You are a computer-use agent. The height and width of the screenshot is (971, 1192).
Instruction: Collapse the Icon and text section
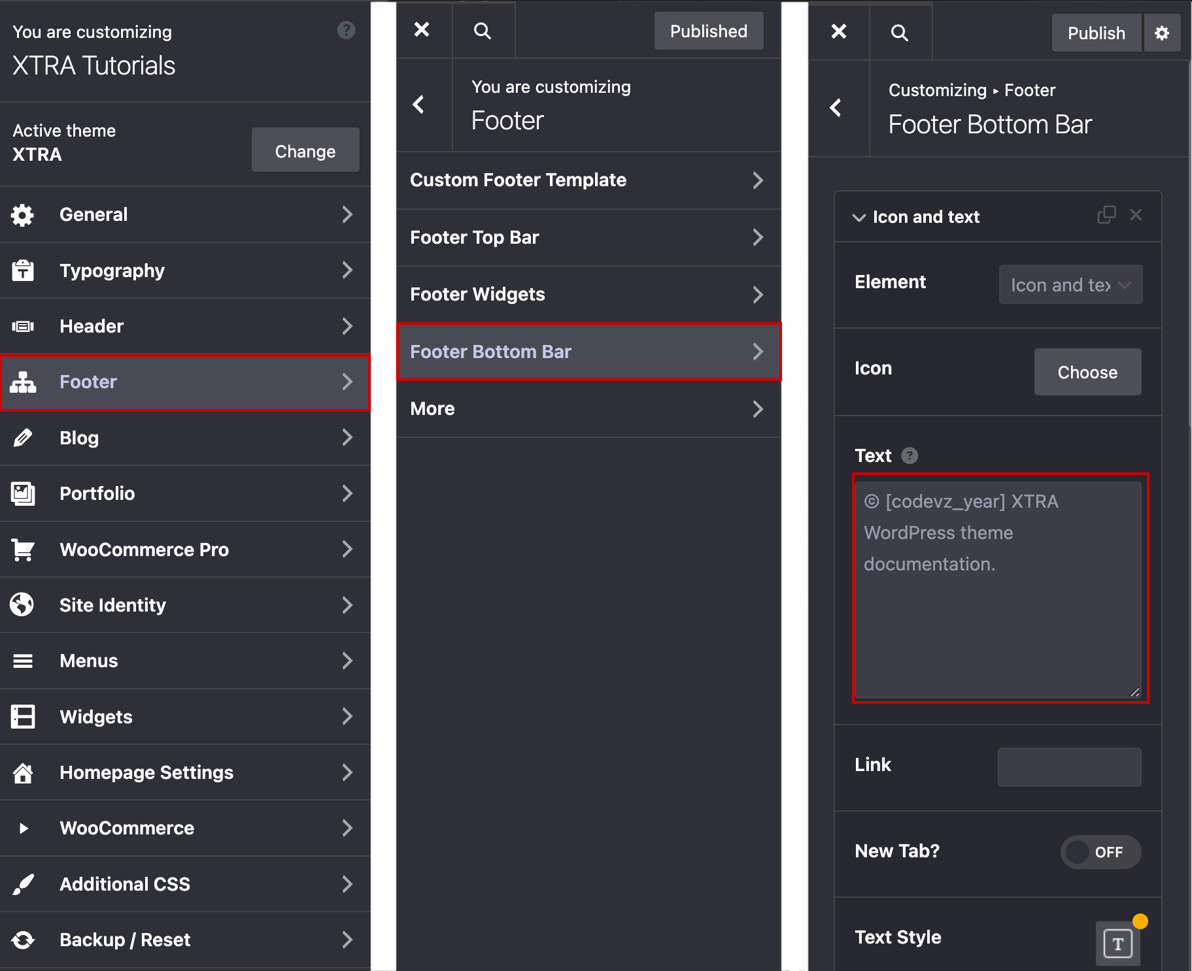tap(859, 218)
